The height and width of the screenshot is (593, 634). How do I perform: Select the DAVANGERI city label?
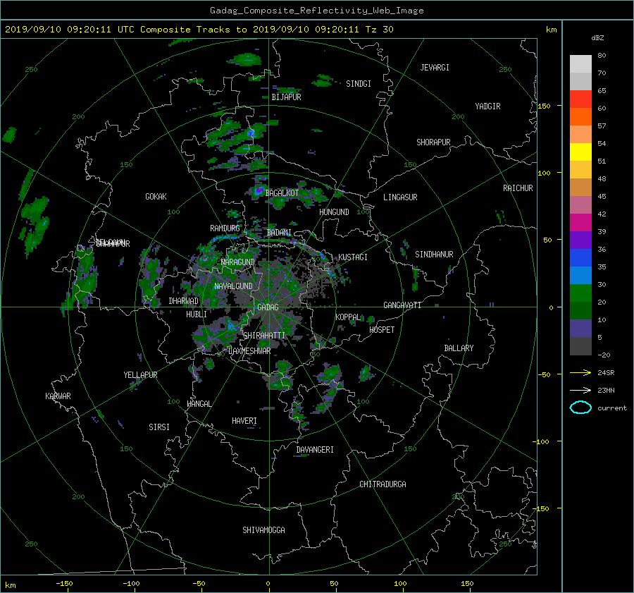(315, 450)
